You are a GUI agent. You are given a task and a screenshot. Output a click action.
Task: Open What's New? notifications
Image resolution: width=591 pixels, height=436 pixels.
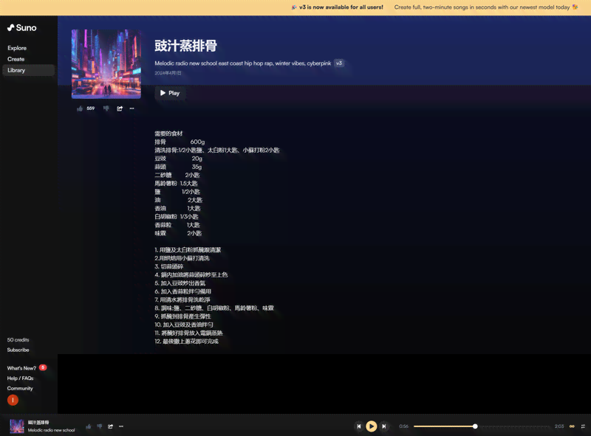21,368
